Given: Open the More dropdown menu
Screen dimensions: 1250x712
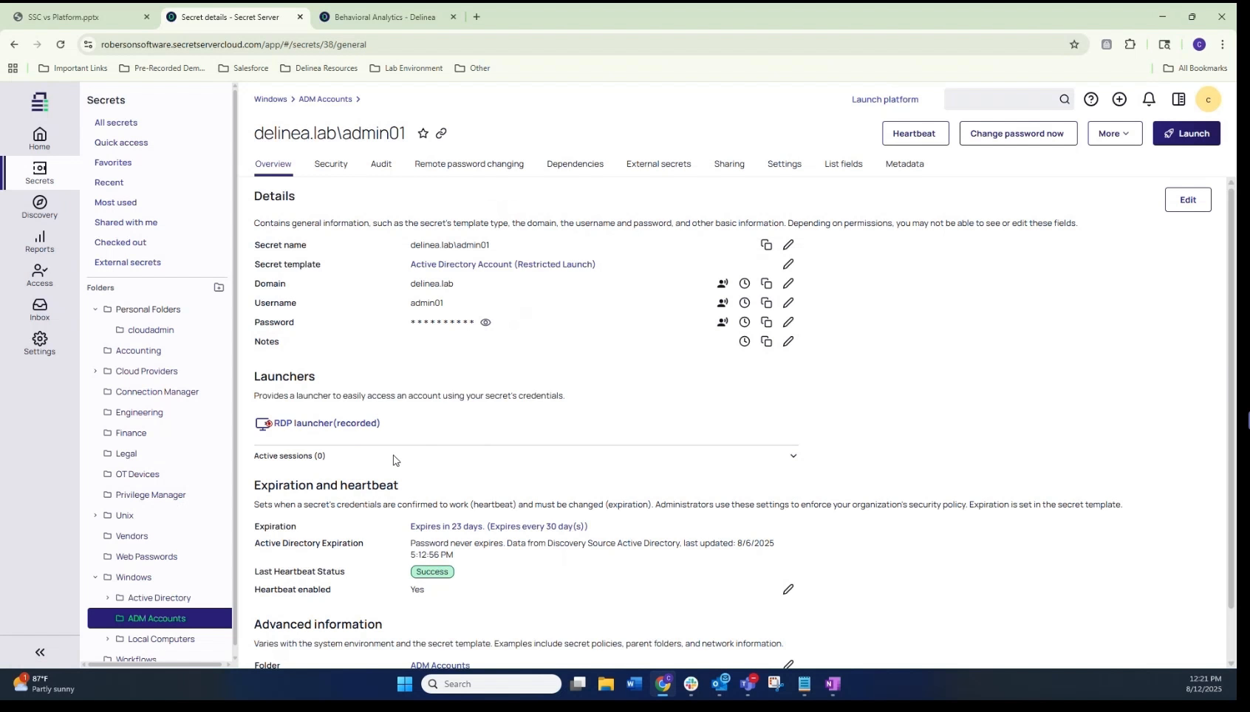Looking at the screenshot, I should coord(1114,134).
